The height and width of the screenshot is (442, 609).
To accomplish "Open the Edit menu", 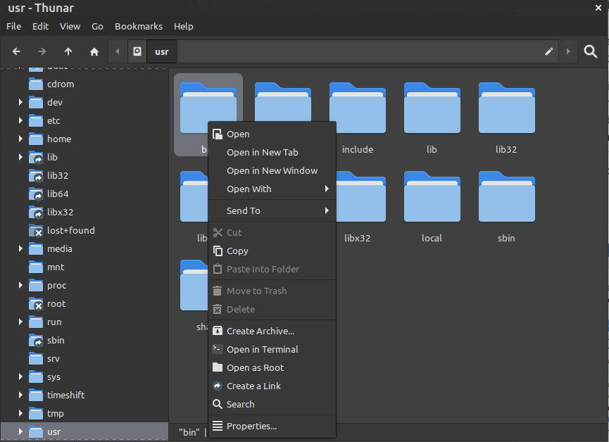I will click(40, 27).
